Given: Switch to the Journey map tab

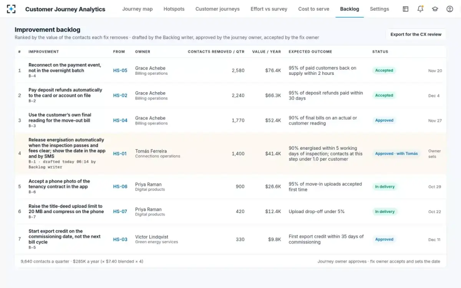Looking at the screenshot, I should pos(137,9).
